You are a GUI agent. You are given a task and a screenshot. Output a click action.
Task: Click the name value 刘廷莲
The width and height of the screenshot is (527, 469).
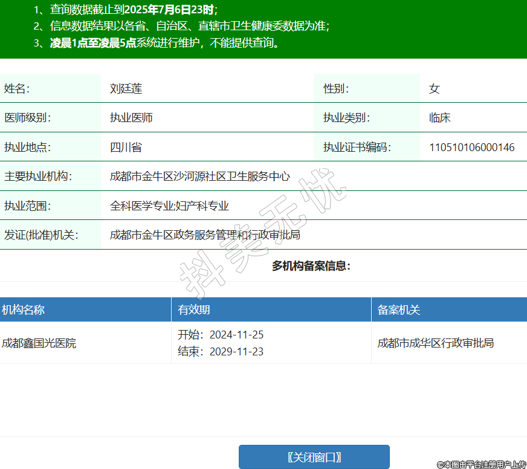click(x=126, y=89)
